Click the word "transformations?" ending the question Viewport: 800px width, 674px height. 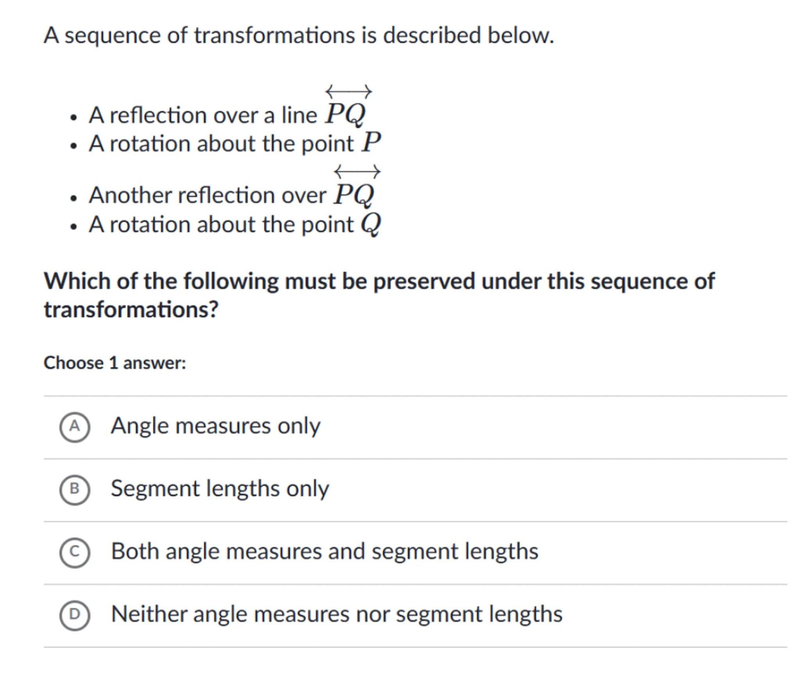[131, 310]
